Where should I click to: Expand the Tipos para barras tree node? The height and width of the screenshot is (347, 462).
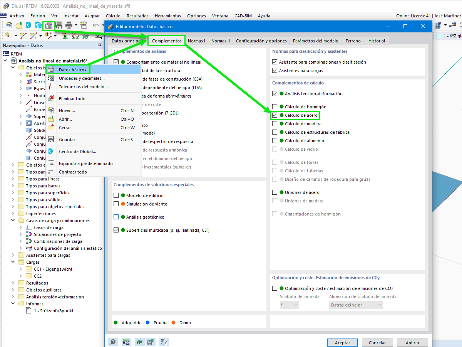pyautogui.click(x=13, y=186)
